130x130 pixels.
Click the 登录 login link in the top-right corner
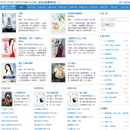pos(121,2)
